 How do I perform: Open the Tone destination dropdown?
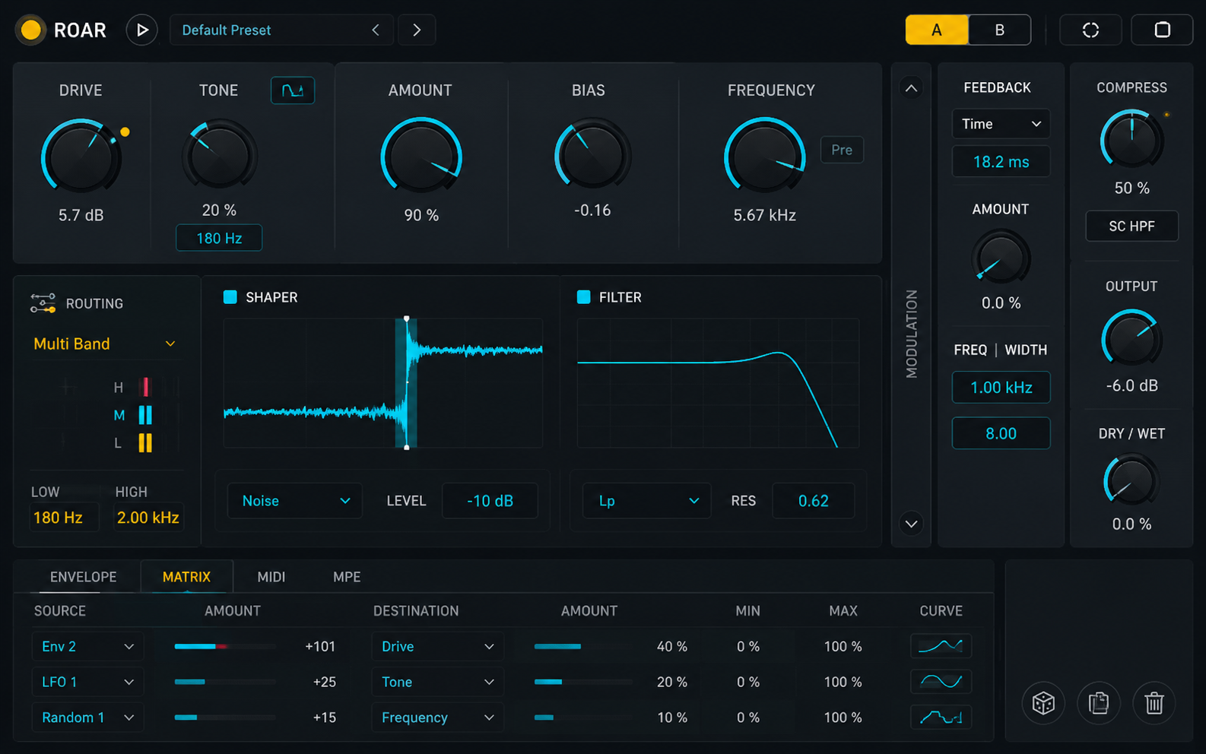pyautogui.click(x=437, y=682)
